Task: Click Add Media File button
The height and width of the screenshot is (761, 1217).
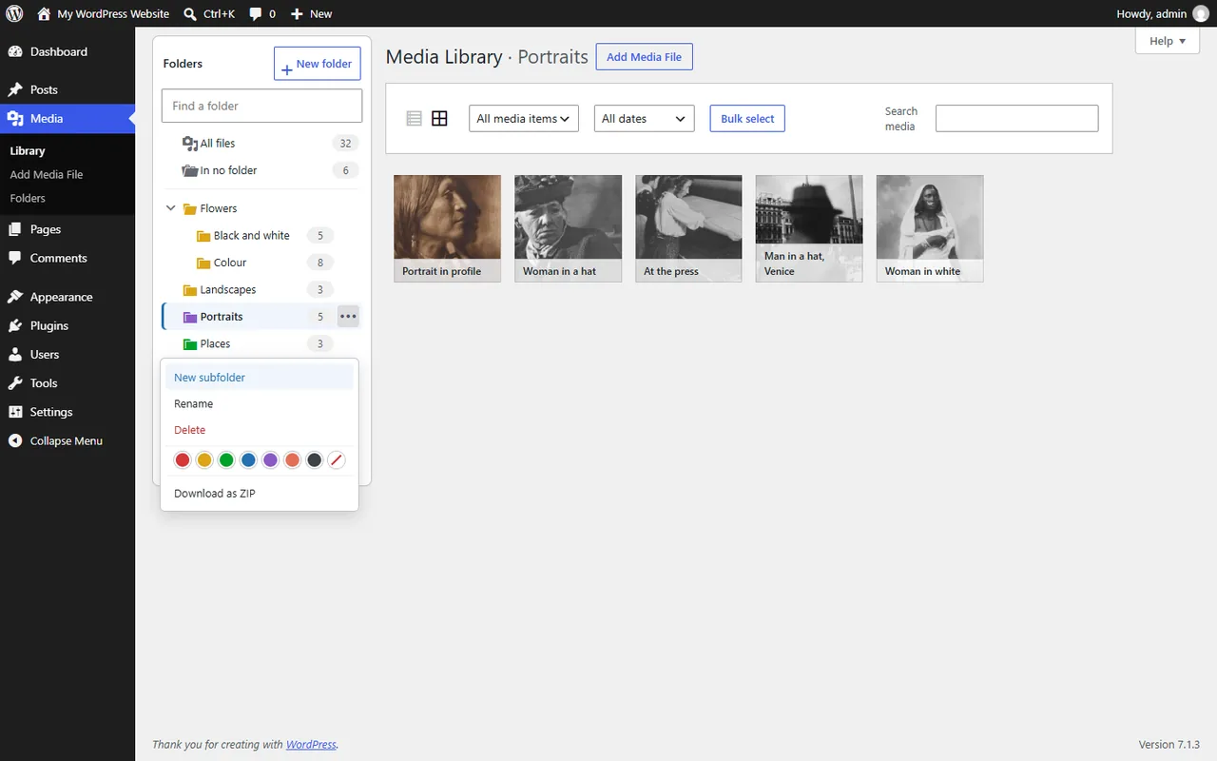Action: tap(645, 57)
